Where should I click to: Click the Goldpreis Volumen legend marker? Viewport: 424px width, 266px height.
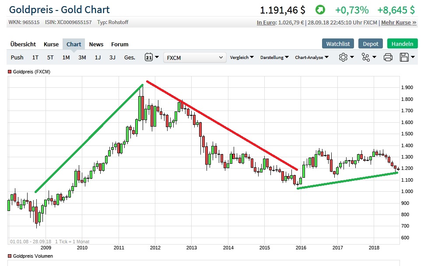pyautogui.click(x=10, y=256)
